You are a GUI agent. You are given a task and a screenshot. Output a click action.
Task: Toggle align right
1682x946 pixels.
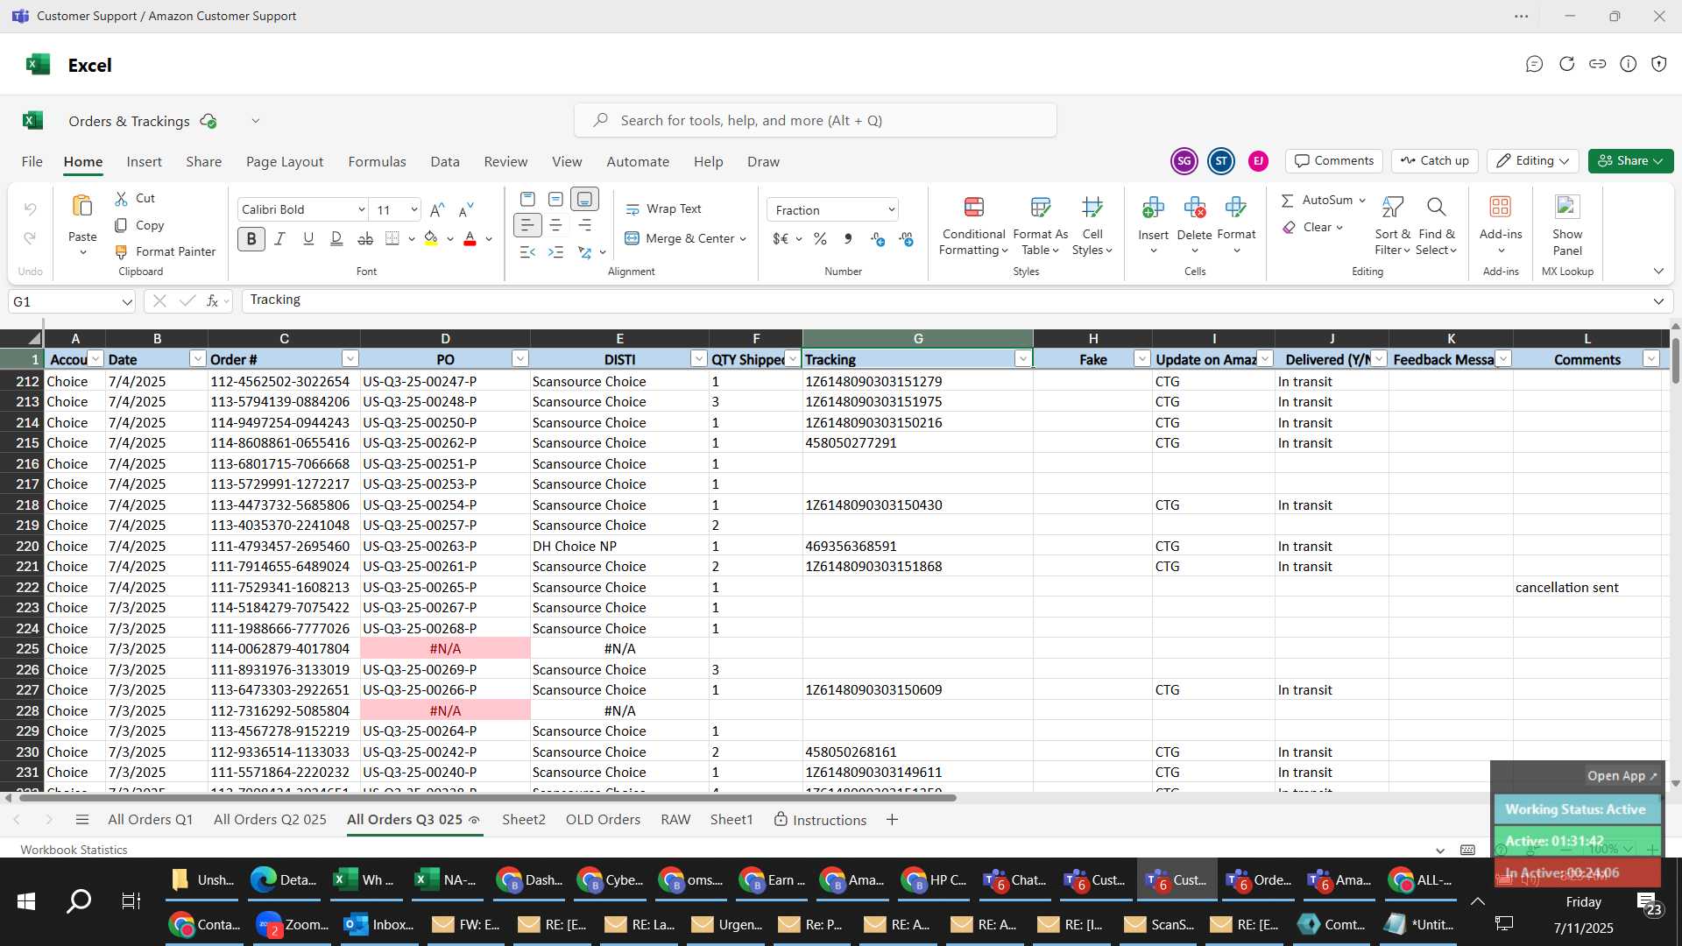pyautogui.click(x=584, y=226)
